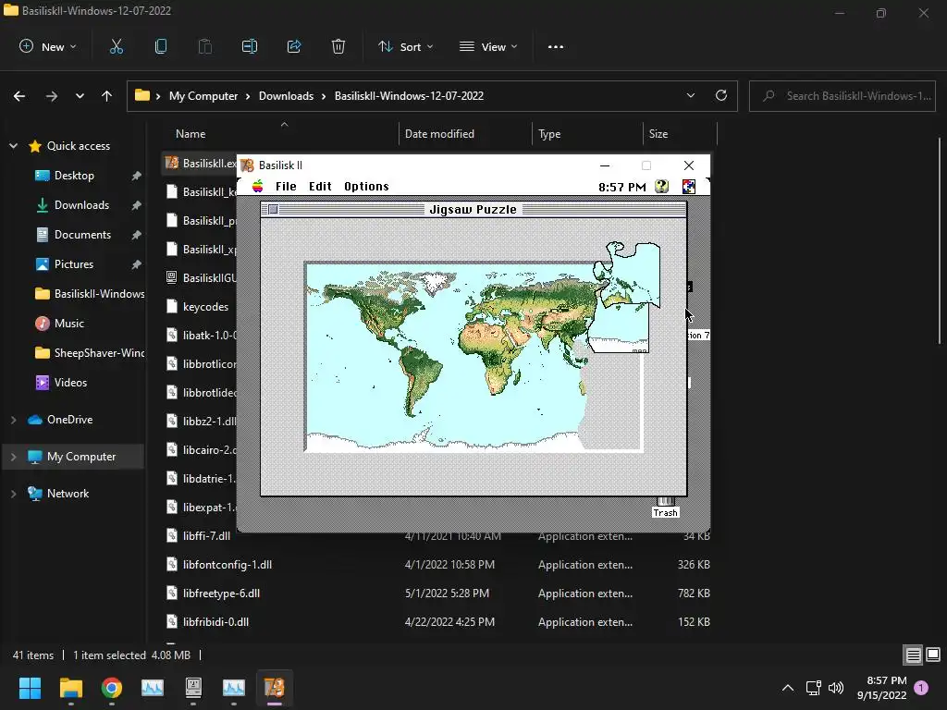
Task: Open the Options menu in Basilisk II
Action: (x=366, y=187)
